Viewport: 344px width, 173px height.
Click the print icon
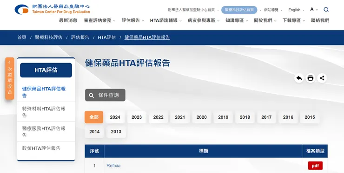pos(311,78)
